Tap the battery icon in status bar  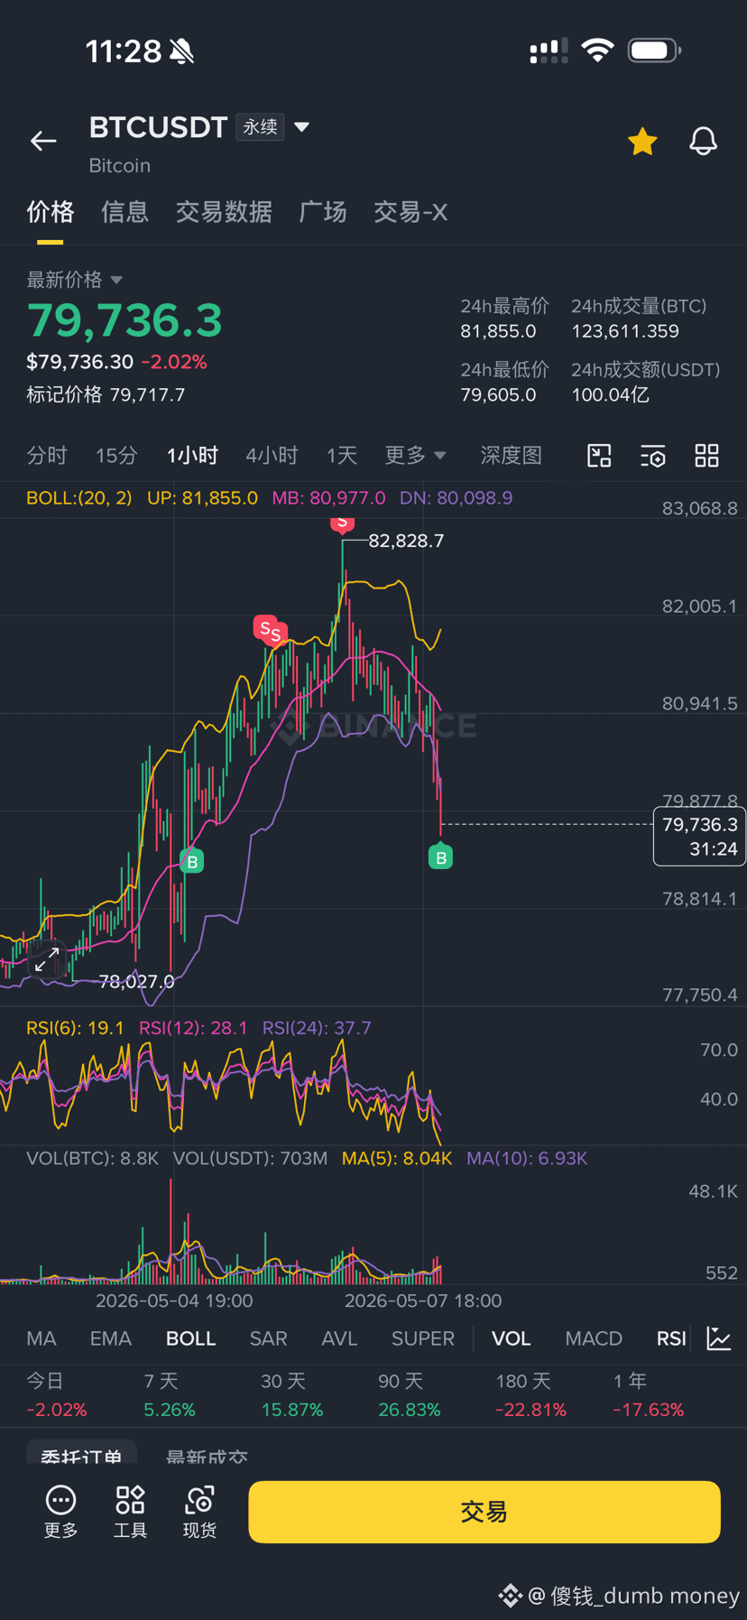[x=654, y=50]
